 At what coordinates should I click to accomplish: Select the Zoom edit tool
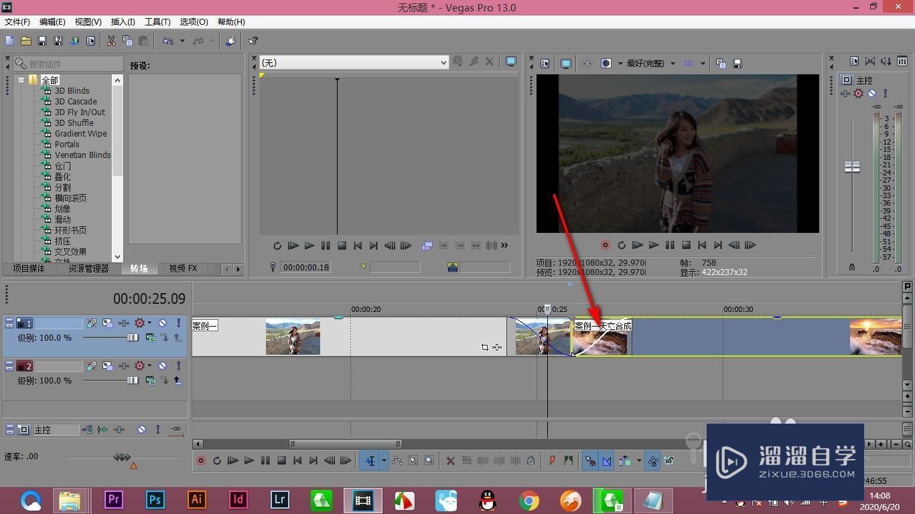pos(429,460)
